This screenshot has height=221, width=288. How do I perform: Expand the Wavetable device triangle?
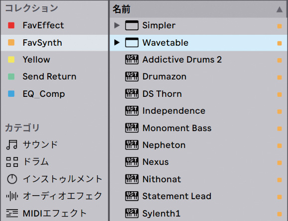point(116,42)
